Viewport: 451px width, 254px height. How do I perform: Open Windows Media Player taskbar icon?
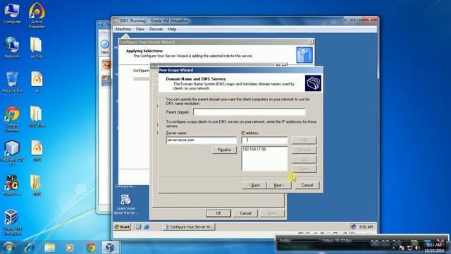click(x=69, y=248)
